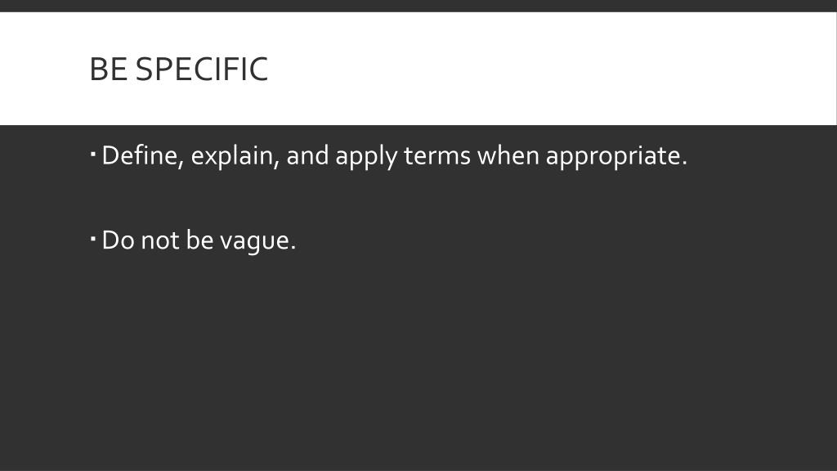837x471 pixels.
Task: Click the 'BE SPECIFIC' slide title
Action: click(x=178, y=70)
